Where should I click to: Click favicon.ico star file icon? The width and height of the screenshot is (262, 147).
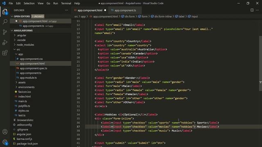tap(16, 91)
